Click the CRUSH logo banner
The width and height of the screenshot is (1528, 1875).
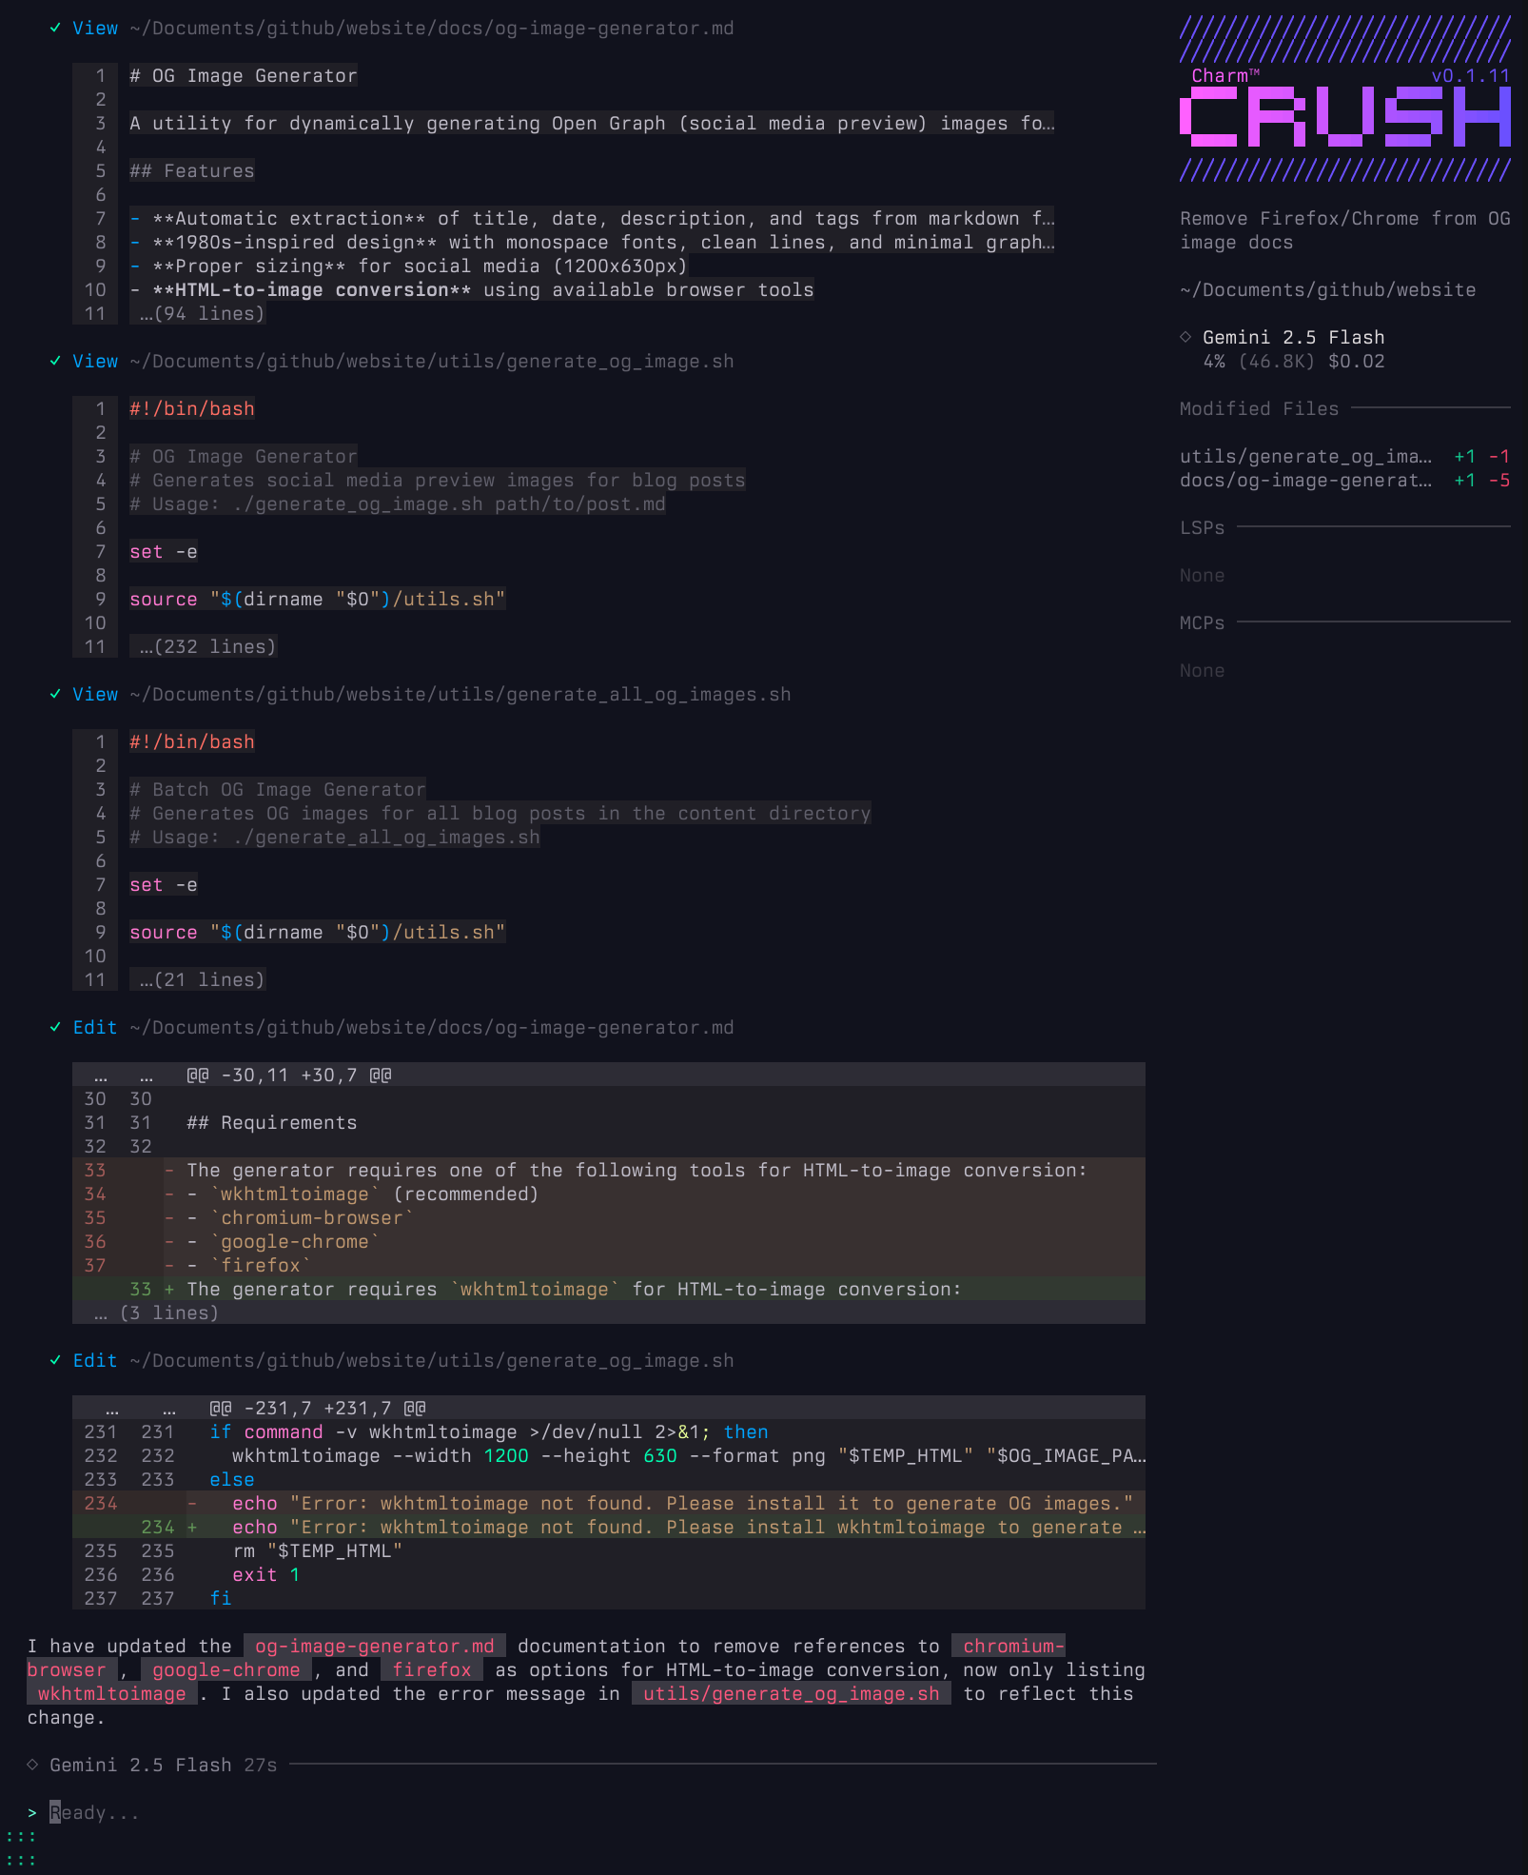pyautogui.click(x=1344, y=116)
